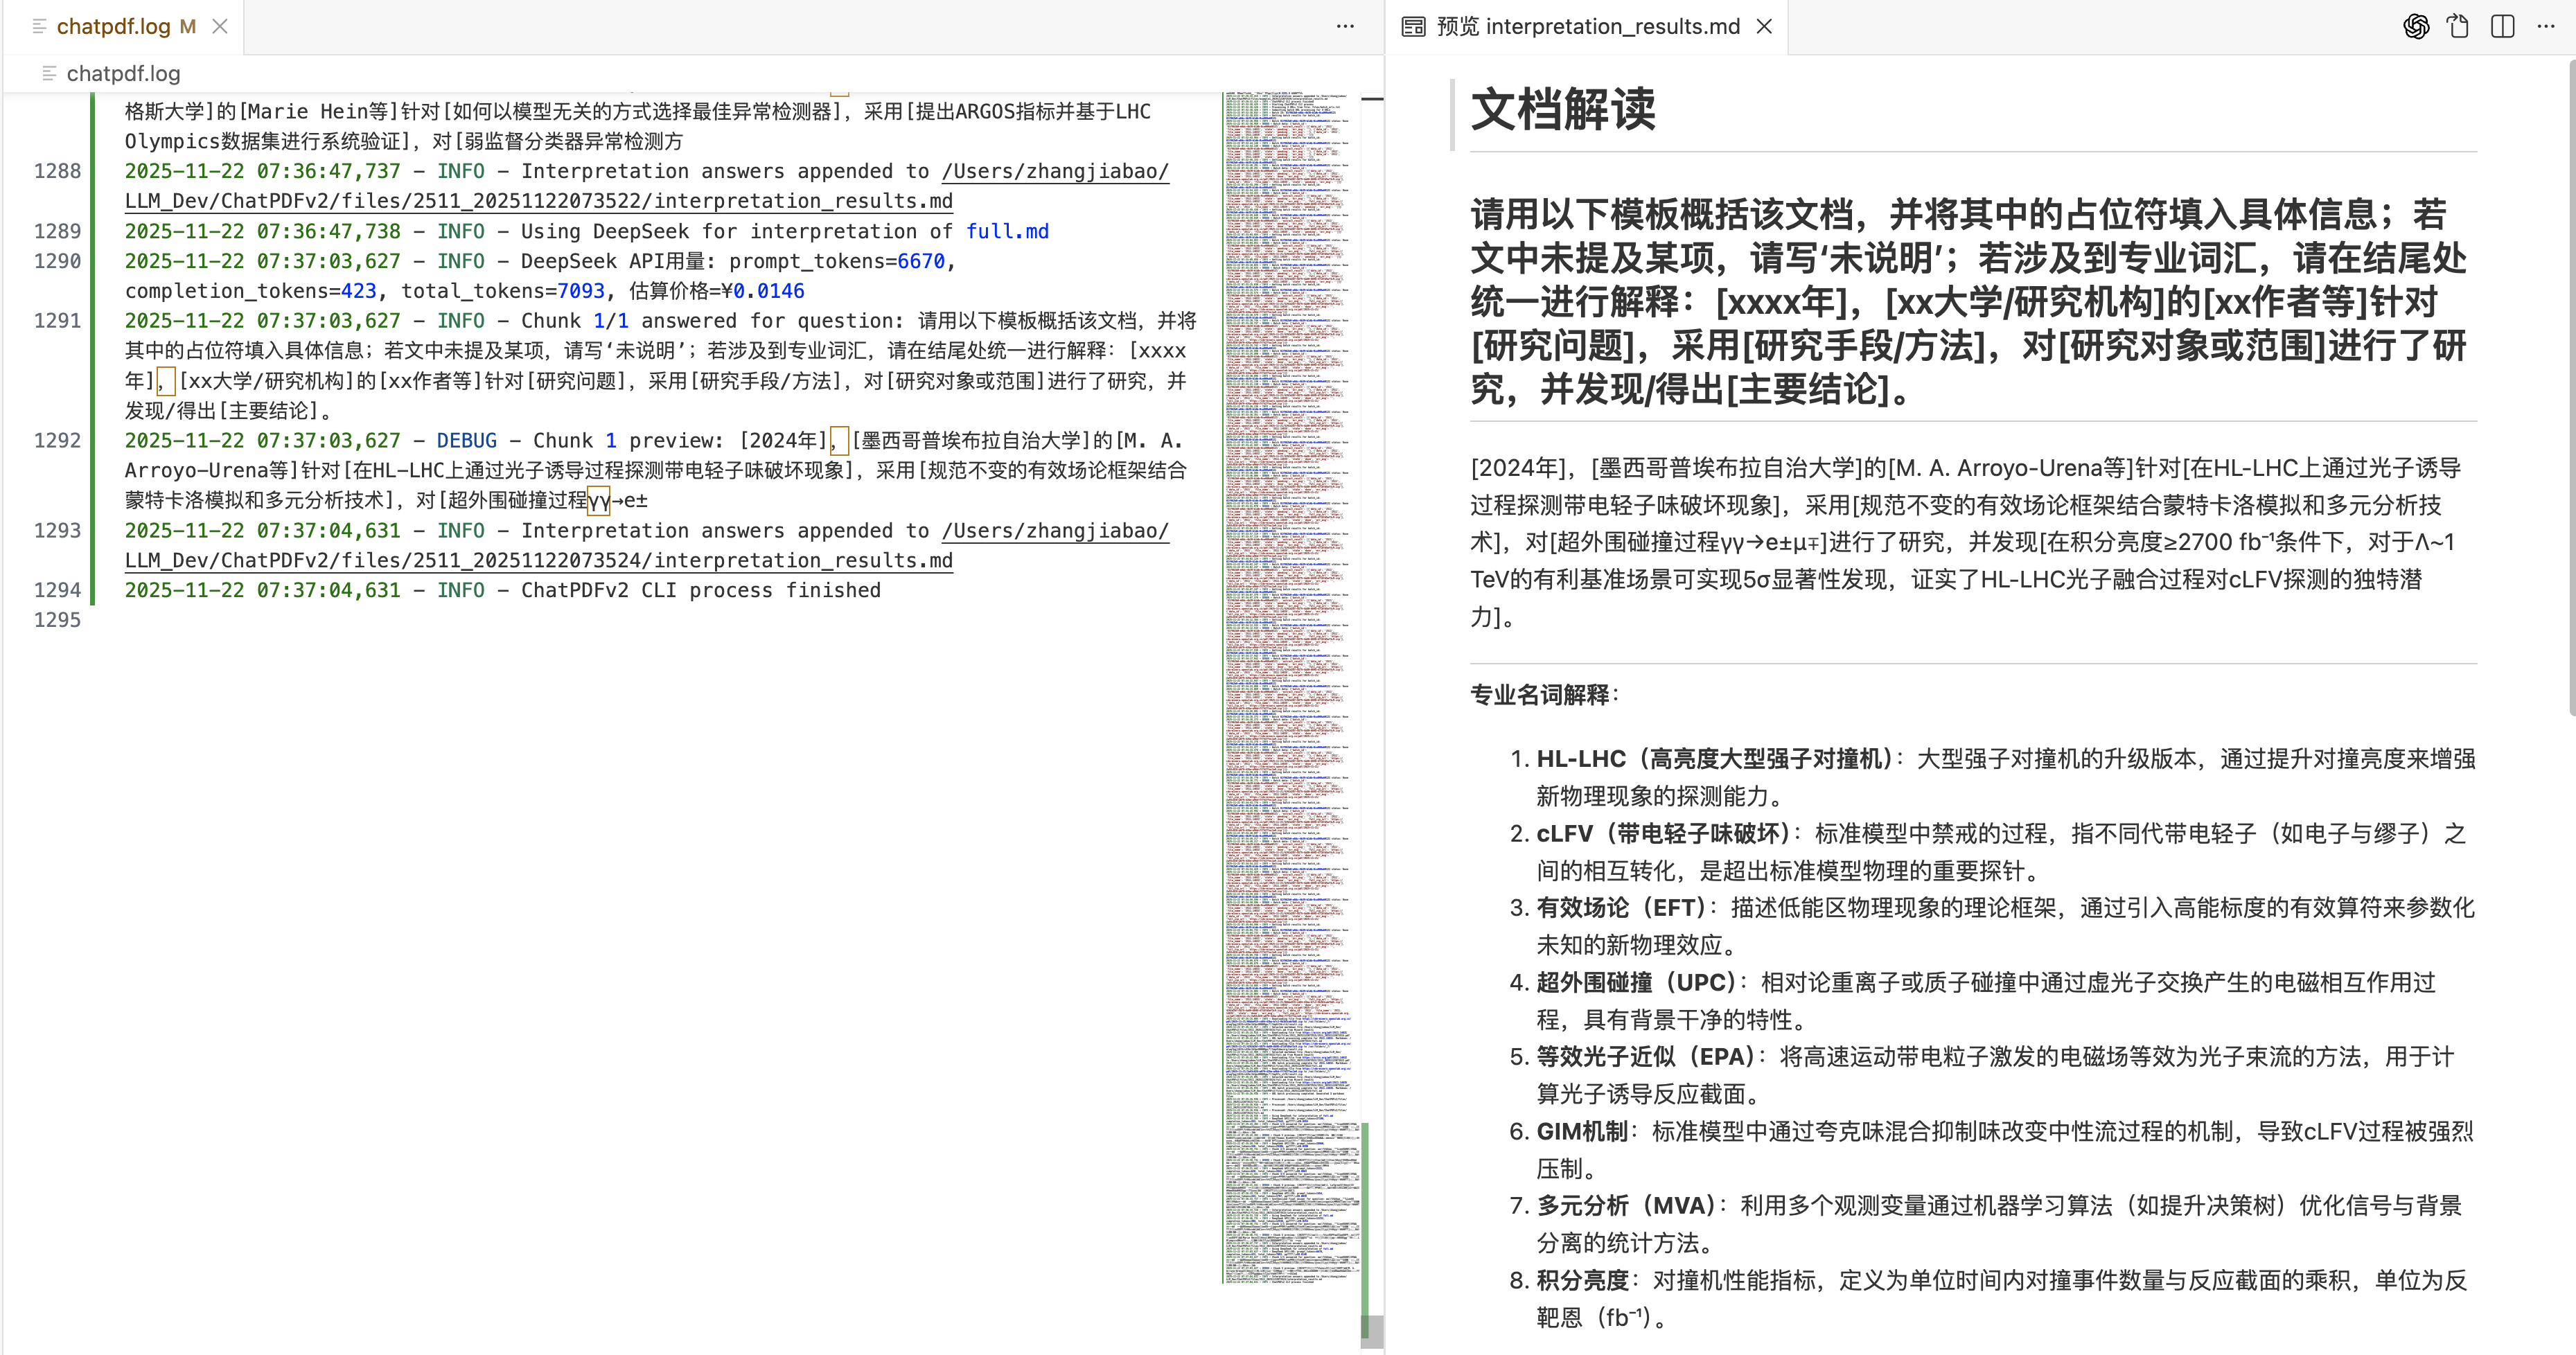Close the chatpdf.log tab

click(220, 27)
